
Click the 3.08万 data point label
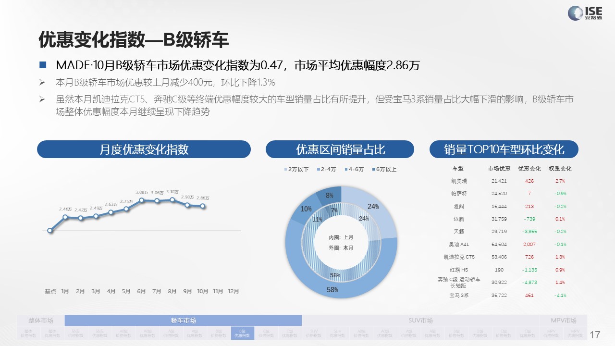(142, 192)
